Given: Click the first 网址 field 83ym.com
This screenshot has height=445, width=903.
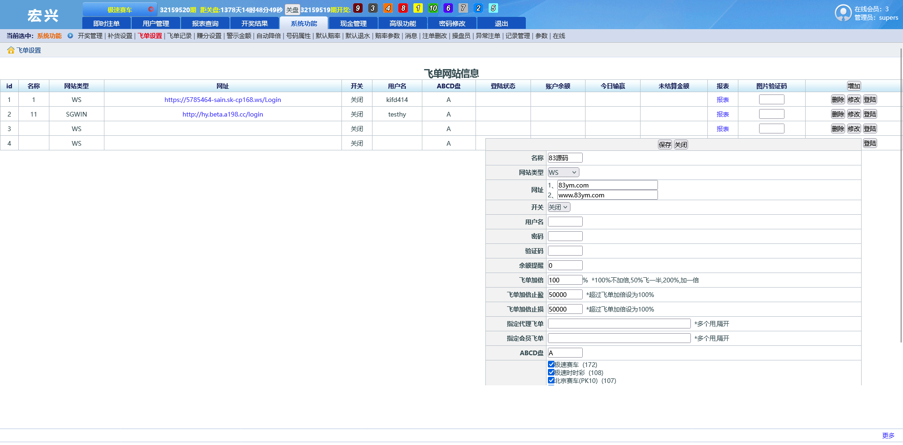Looking at the screenshot, I should coord(607,185).
